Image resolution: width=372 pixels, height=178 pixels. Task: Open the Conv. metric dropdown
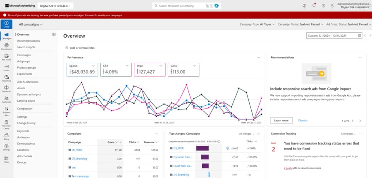[x=194, y=66]
